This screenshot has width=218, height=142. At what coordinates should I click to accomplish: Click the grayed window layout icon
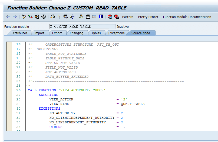(x=94, y=17)
